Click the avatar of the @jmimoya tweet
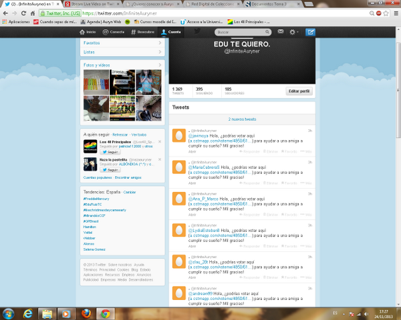The image size is (401, 320). coord(179,135)
